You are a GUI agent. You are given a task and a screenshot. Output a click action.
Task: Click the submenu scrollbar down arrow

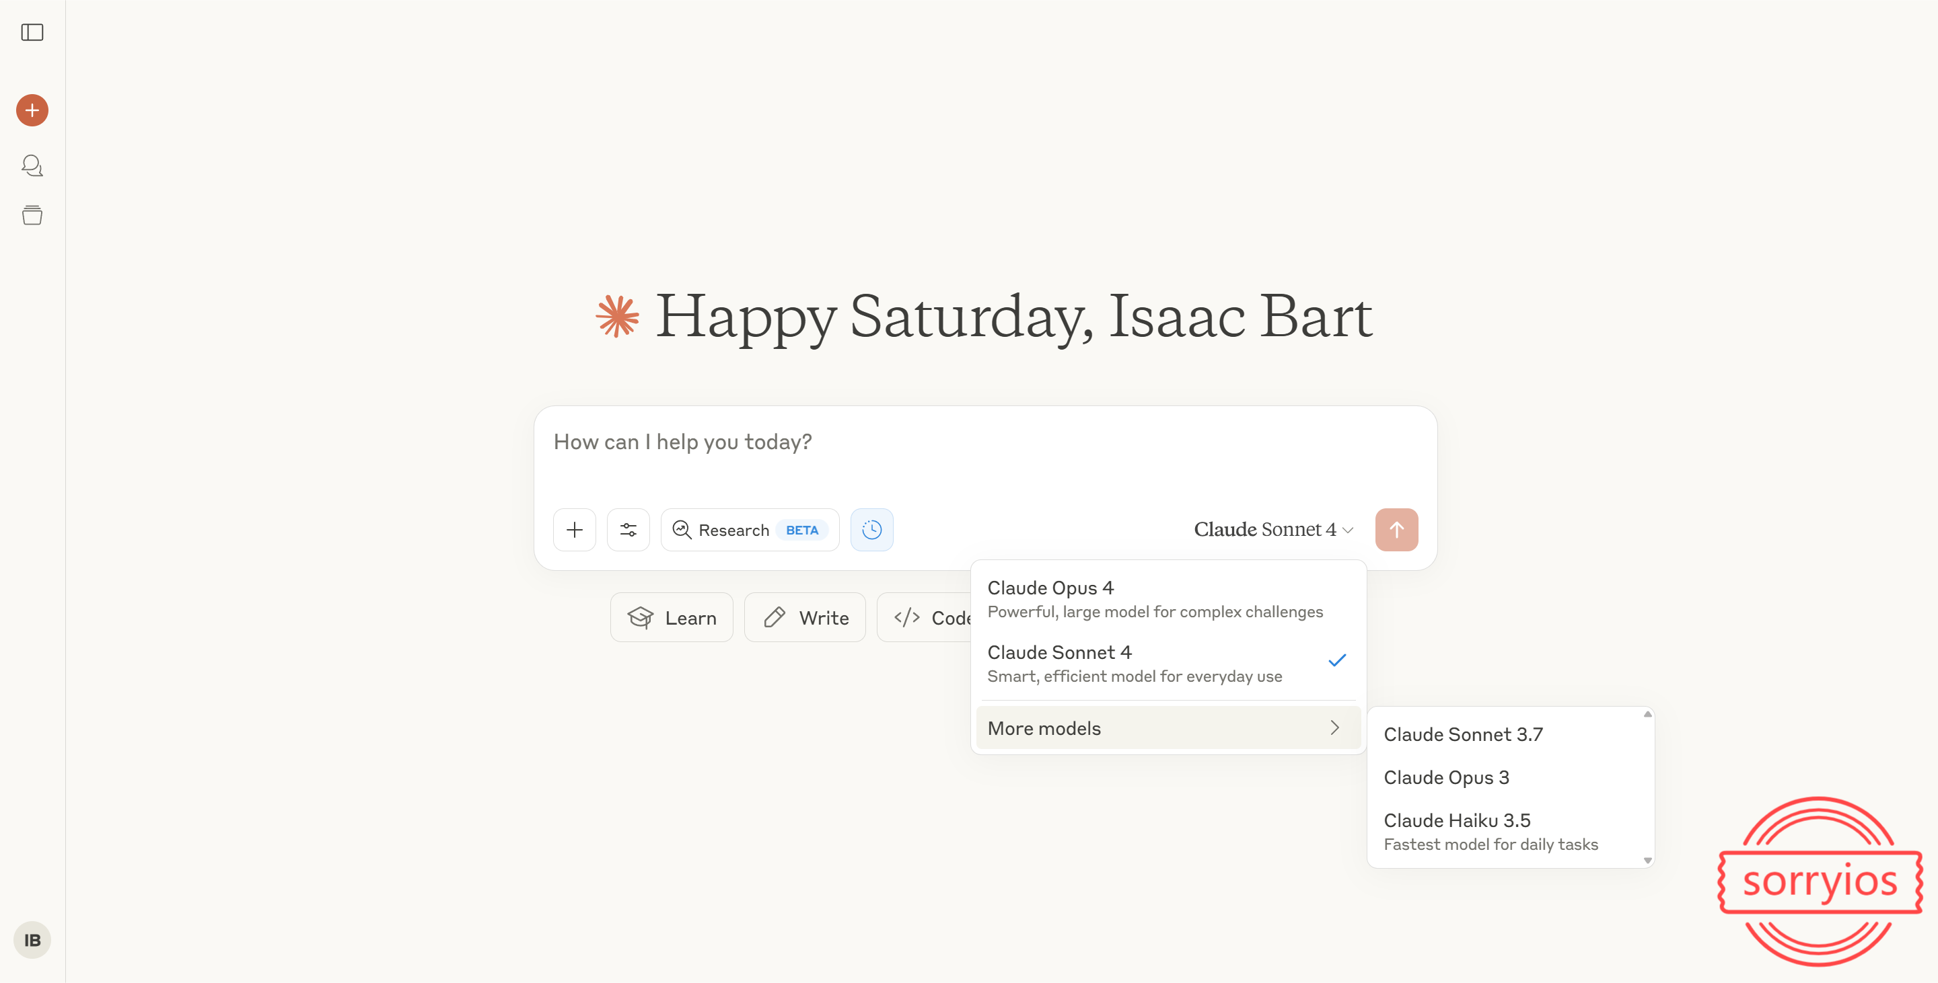coord(1647,861)
